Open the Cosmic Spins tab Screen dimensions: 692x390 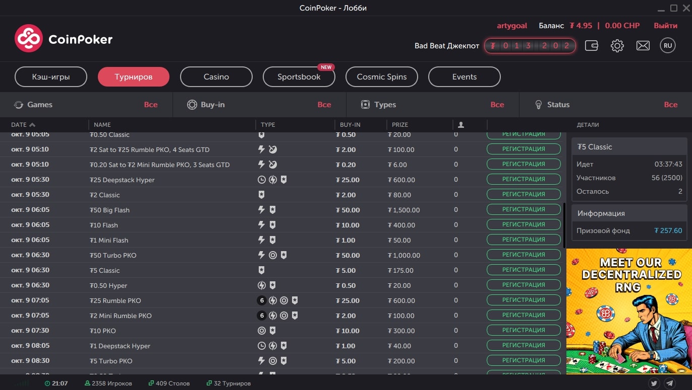pos(381,77)
